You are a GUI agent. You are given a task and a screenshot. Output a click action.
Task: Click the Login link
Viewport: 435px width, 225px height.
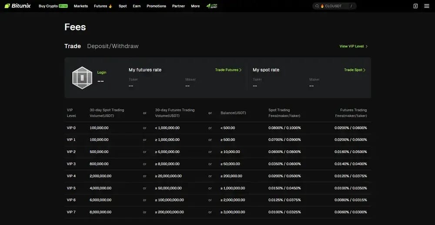click(102, 72)
